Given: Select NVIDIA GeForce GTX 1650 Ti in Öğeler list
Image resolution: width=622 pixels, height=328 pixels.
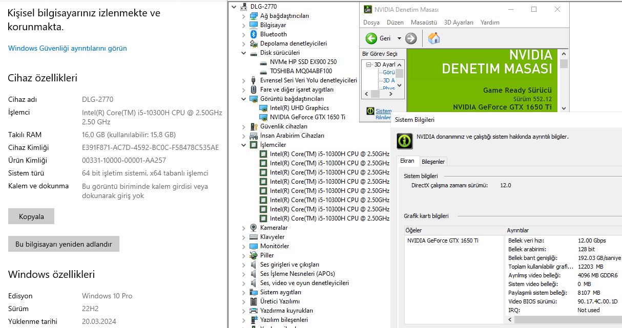Looking at the screenshot, I should (x=443, y=240).
